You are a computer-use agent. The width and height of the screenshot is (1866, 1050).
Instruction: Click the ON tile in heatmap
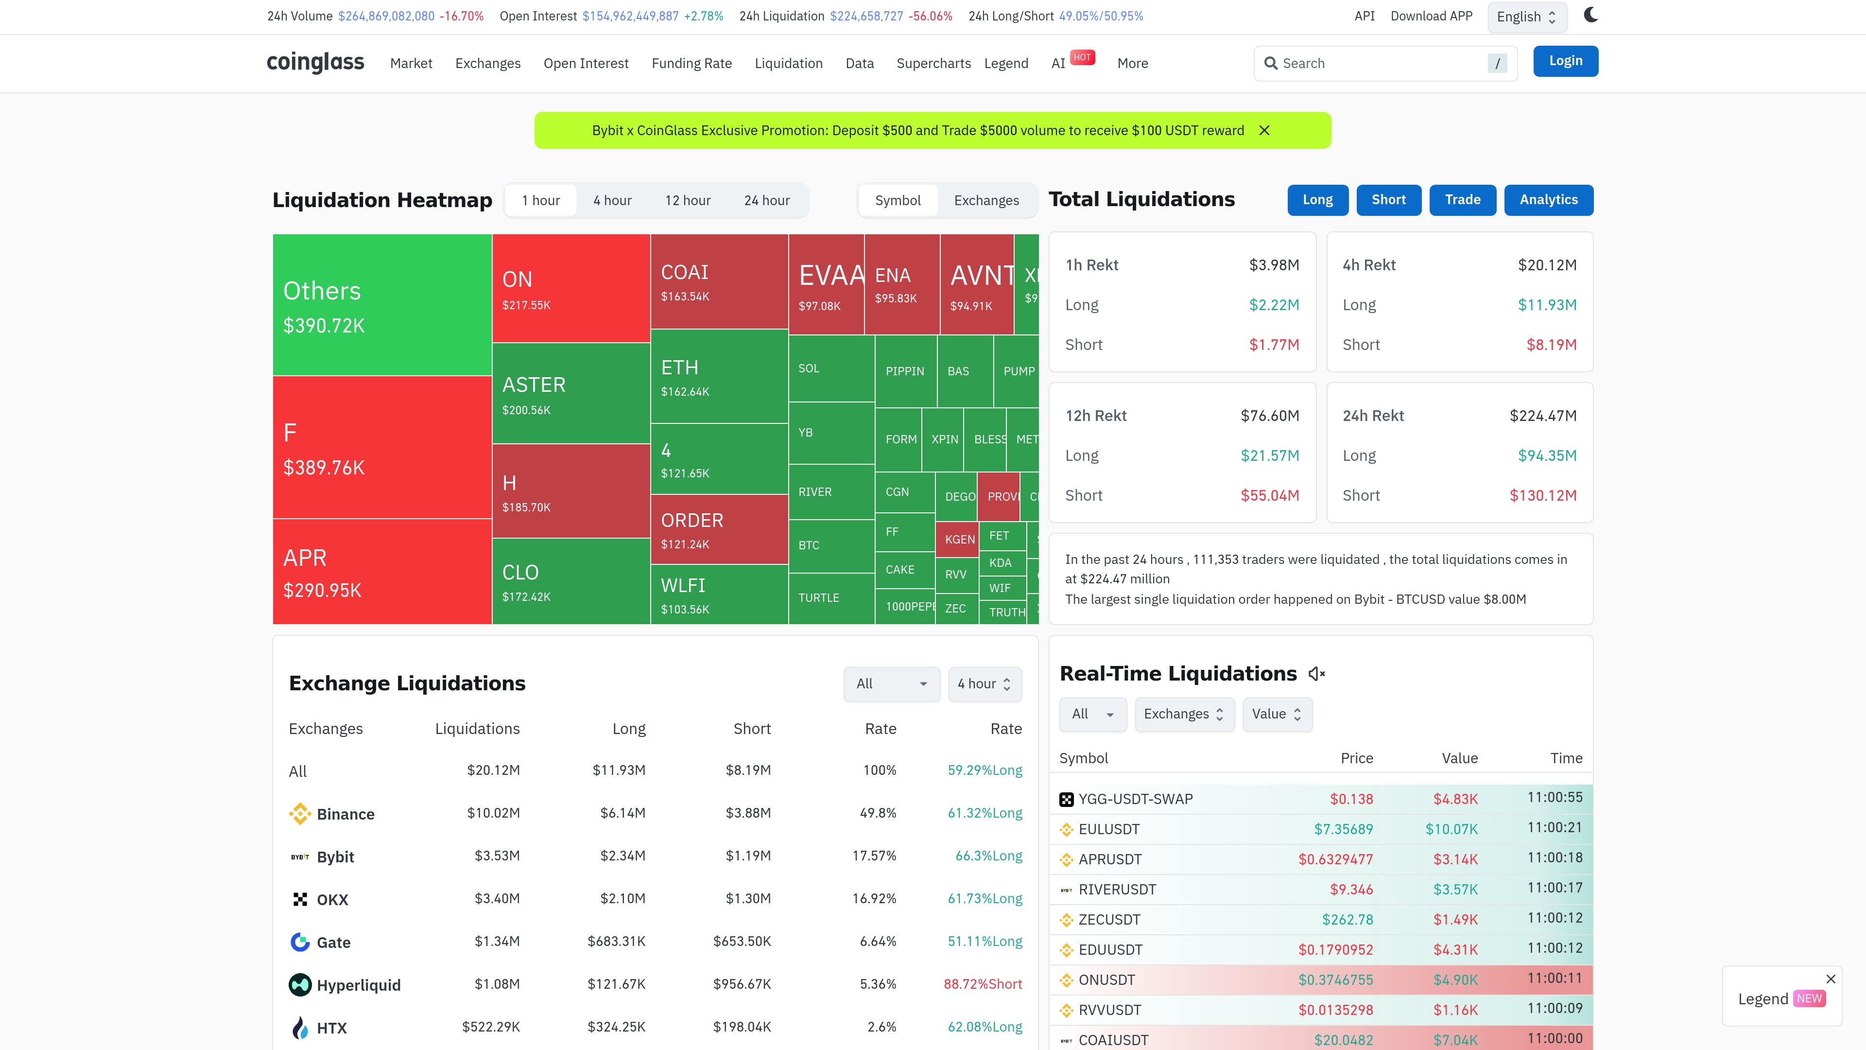[x=571, y=288]
